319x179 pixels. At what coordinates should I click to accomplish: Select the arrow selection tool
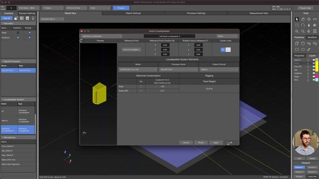tap(297, 19)
